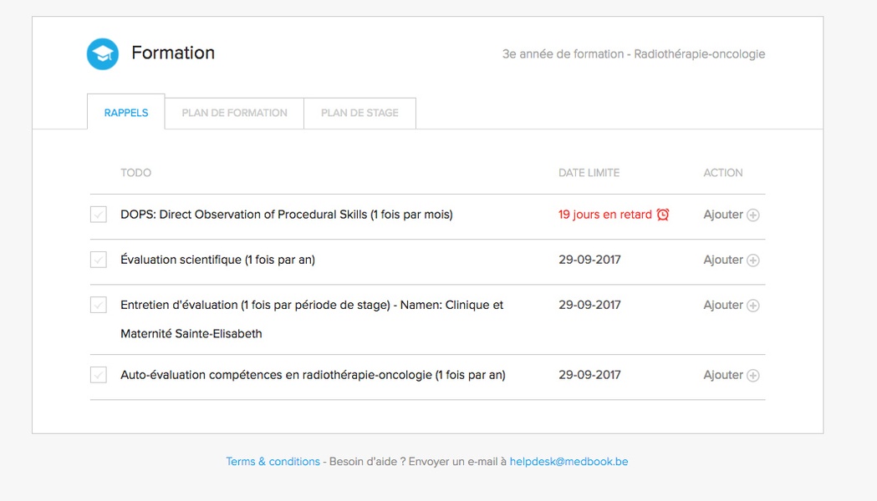Tick the Évaluation scientifique checkbox
Viewport: 877px width, 501px height.
[99, 260]
